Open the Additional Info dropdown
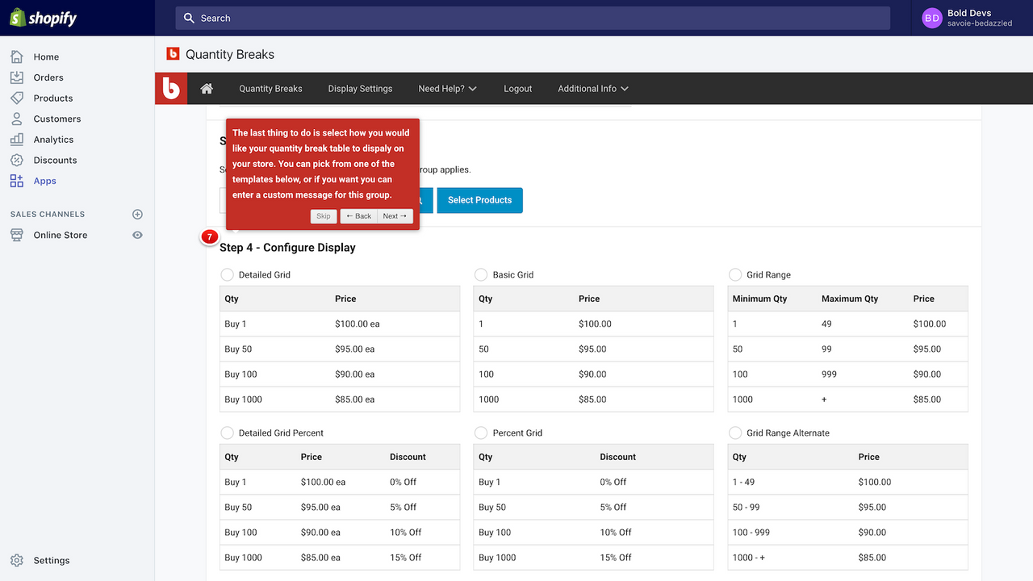The height and width of the screenshot is (581, 1033). point(592,89)
